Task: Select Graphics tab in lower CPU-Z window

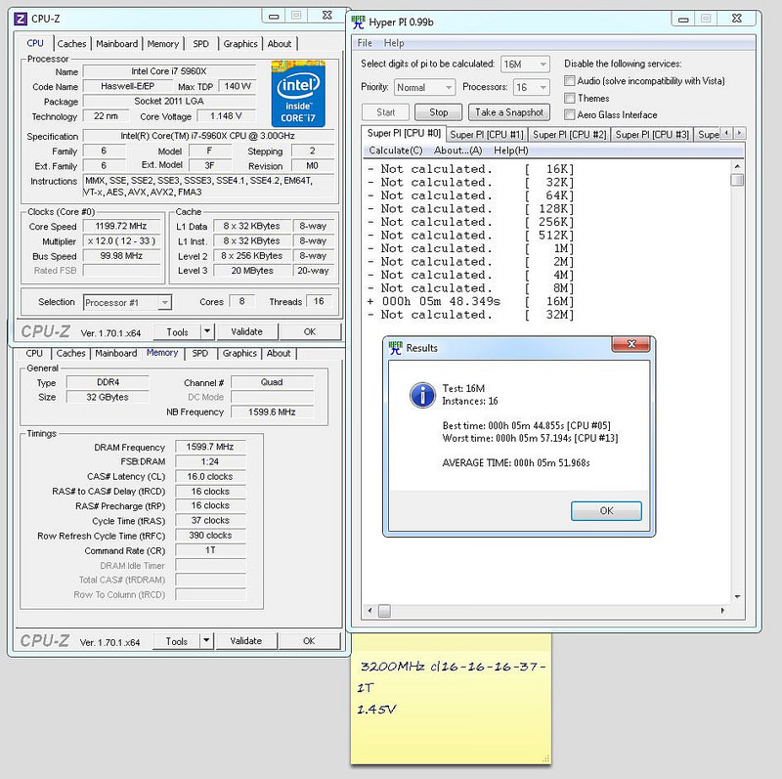Action: [239, 353]
